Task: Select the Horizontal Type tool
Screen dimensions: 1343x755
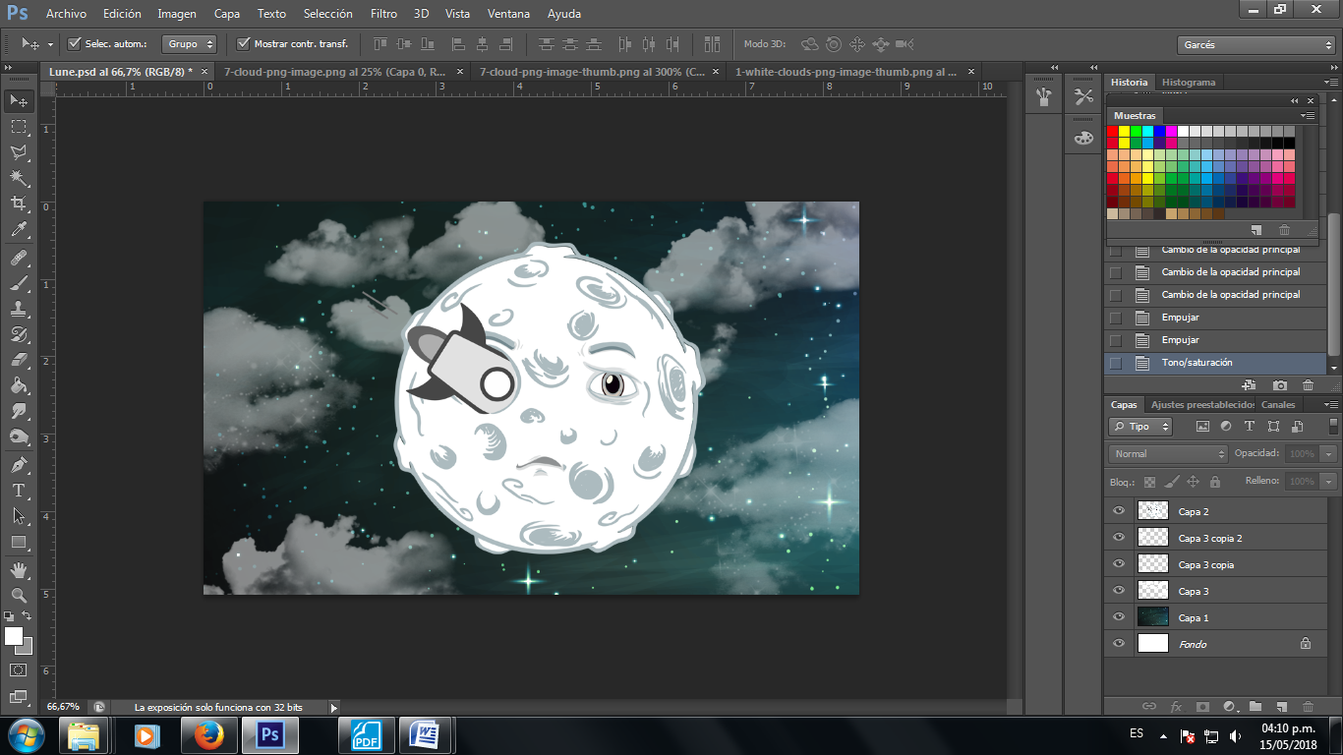Action: point(19,490)
